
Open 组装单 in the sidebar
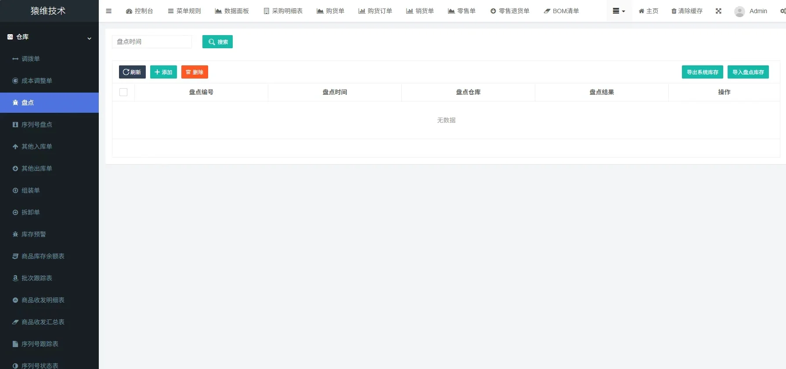coord(49,190)
